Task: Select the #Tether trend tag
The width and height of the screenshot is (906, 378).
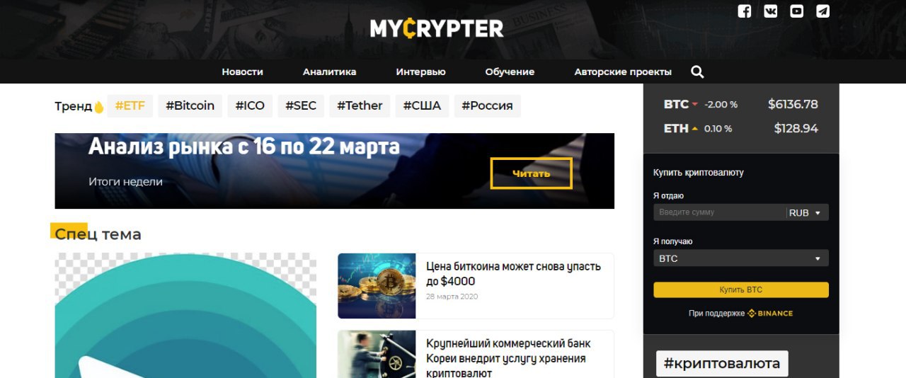Action: click(x=360, y=105)
